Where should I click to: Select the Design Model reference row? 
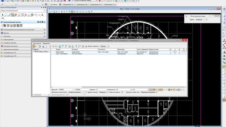click(119, 52)
